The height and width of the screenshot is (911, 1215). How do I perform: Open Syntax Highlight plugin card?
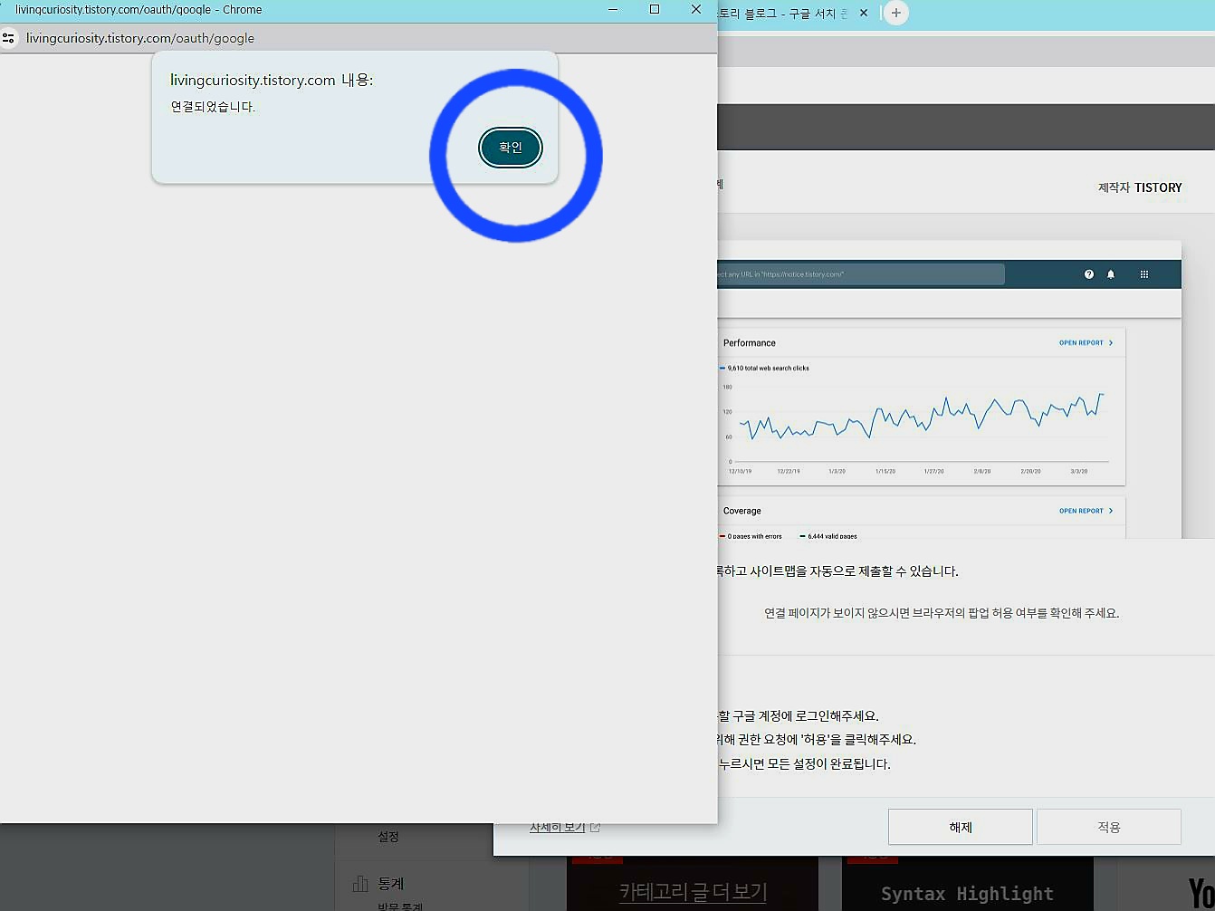[x=968, y=884]
